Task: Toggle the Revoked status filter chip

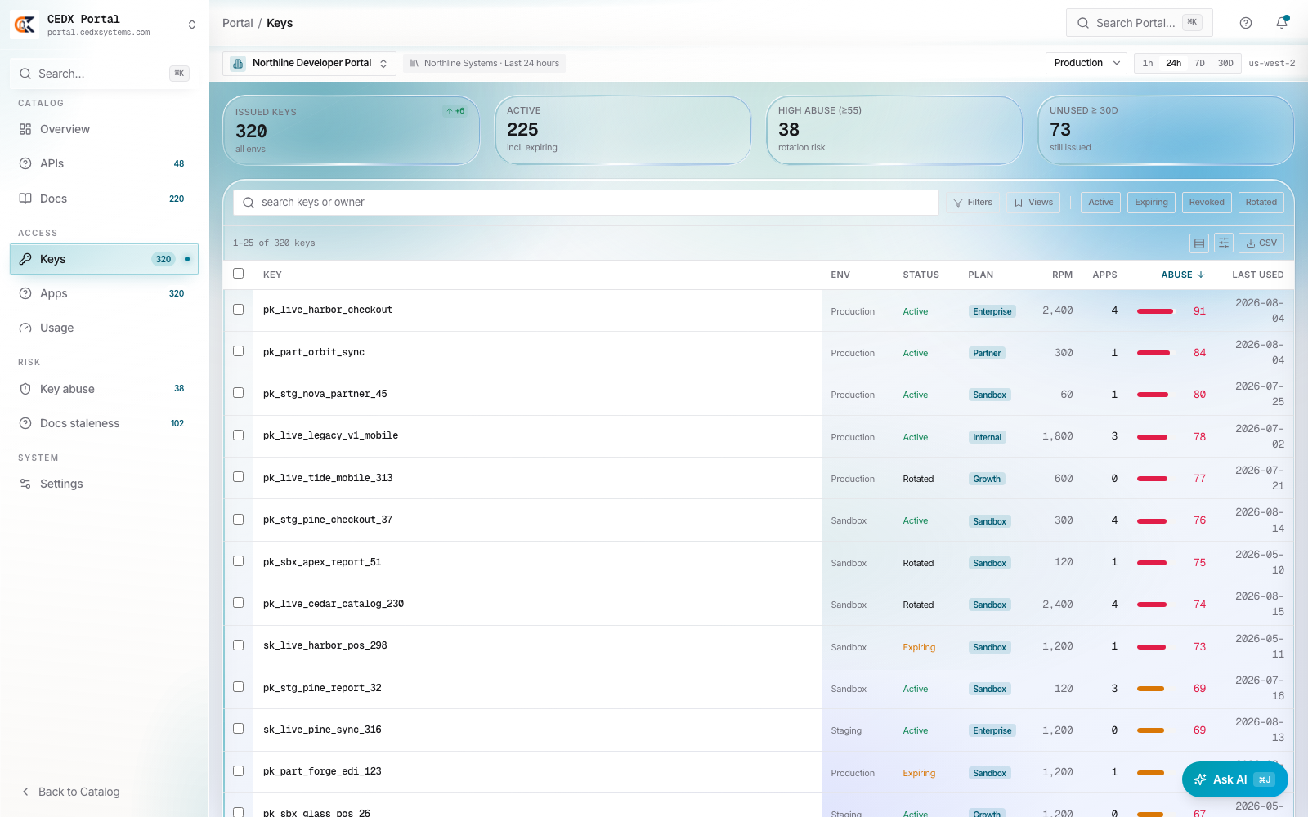Action: coord(1207,203)
